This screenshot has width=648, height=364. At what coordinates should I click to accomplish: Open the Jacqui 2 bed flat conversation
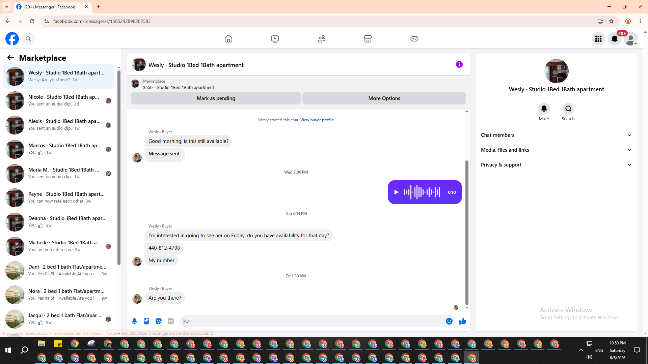58,319
